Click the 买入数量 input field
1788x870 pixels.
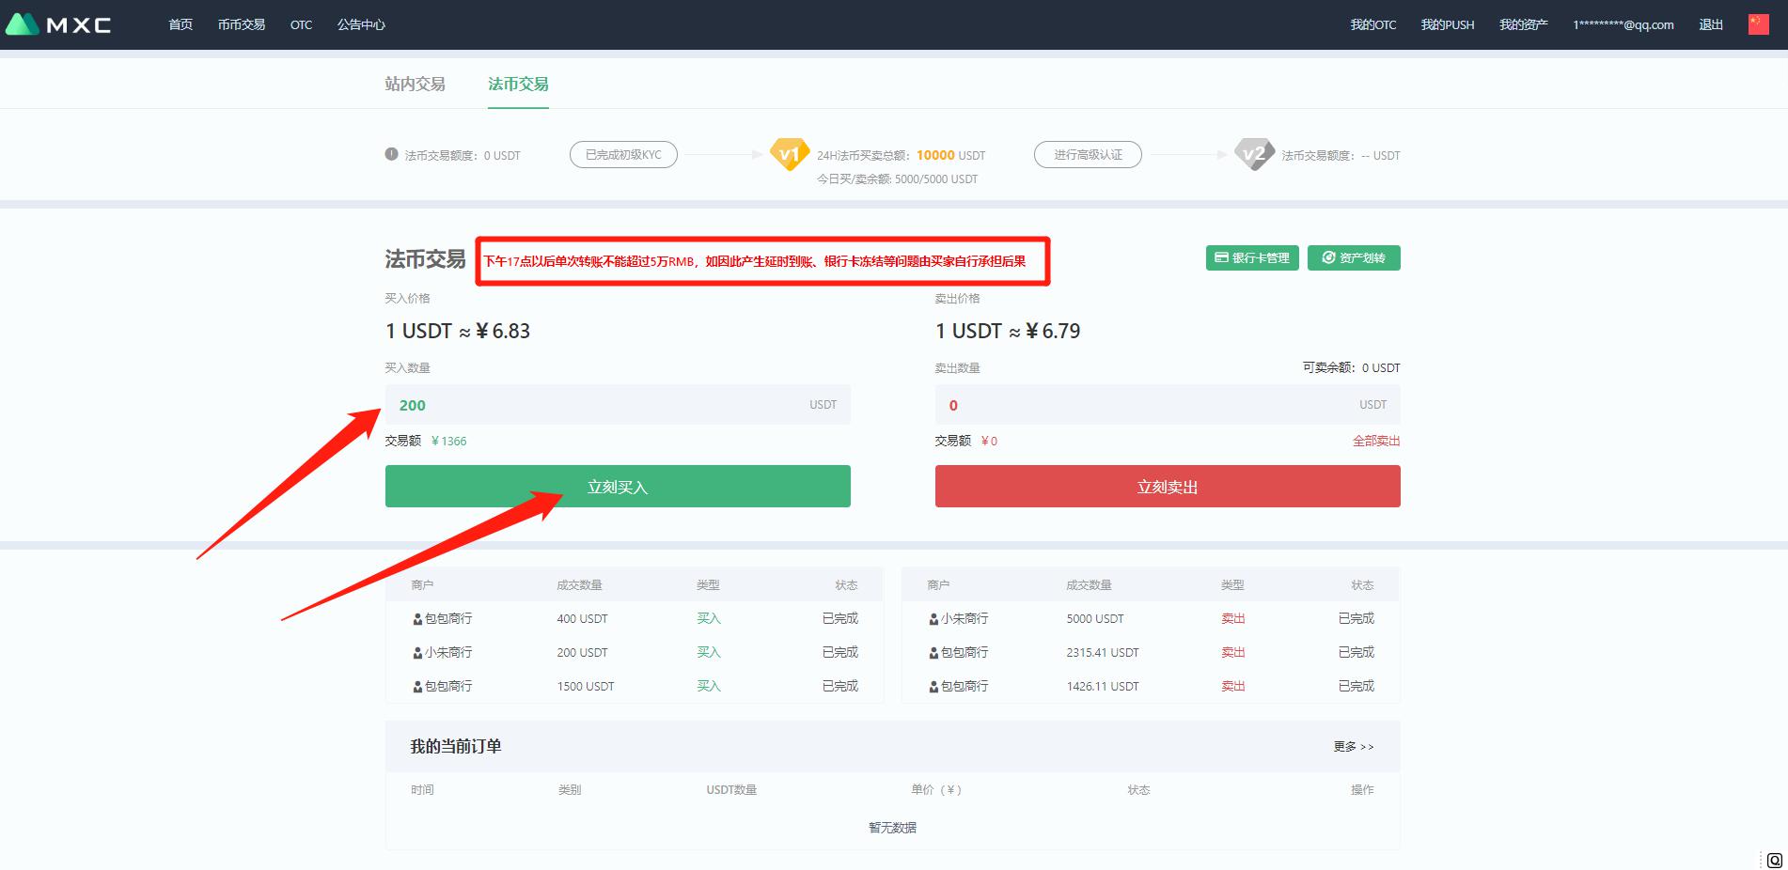coord(618,405)
